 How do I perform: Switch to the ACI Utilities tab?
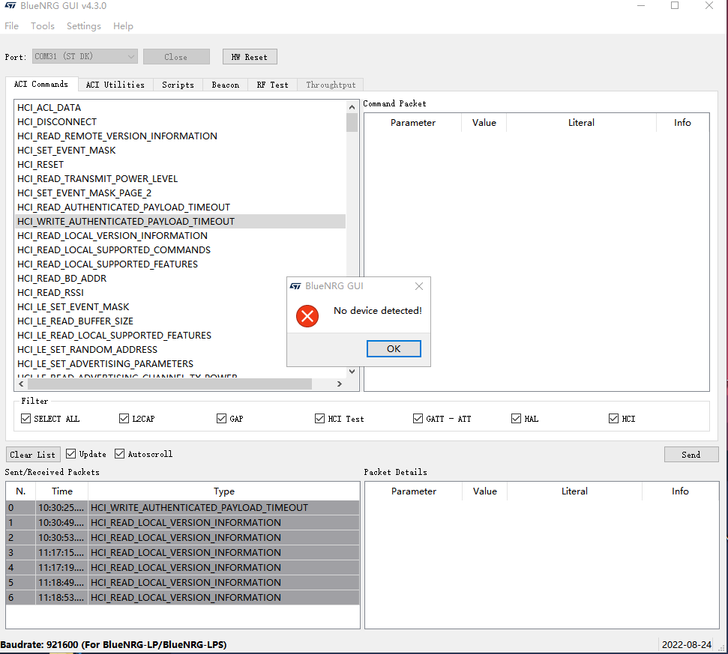[115, 85]
